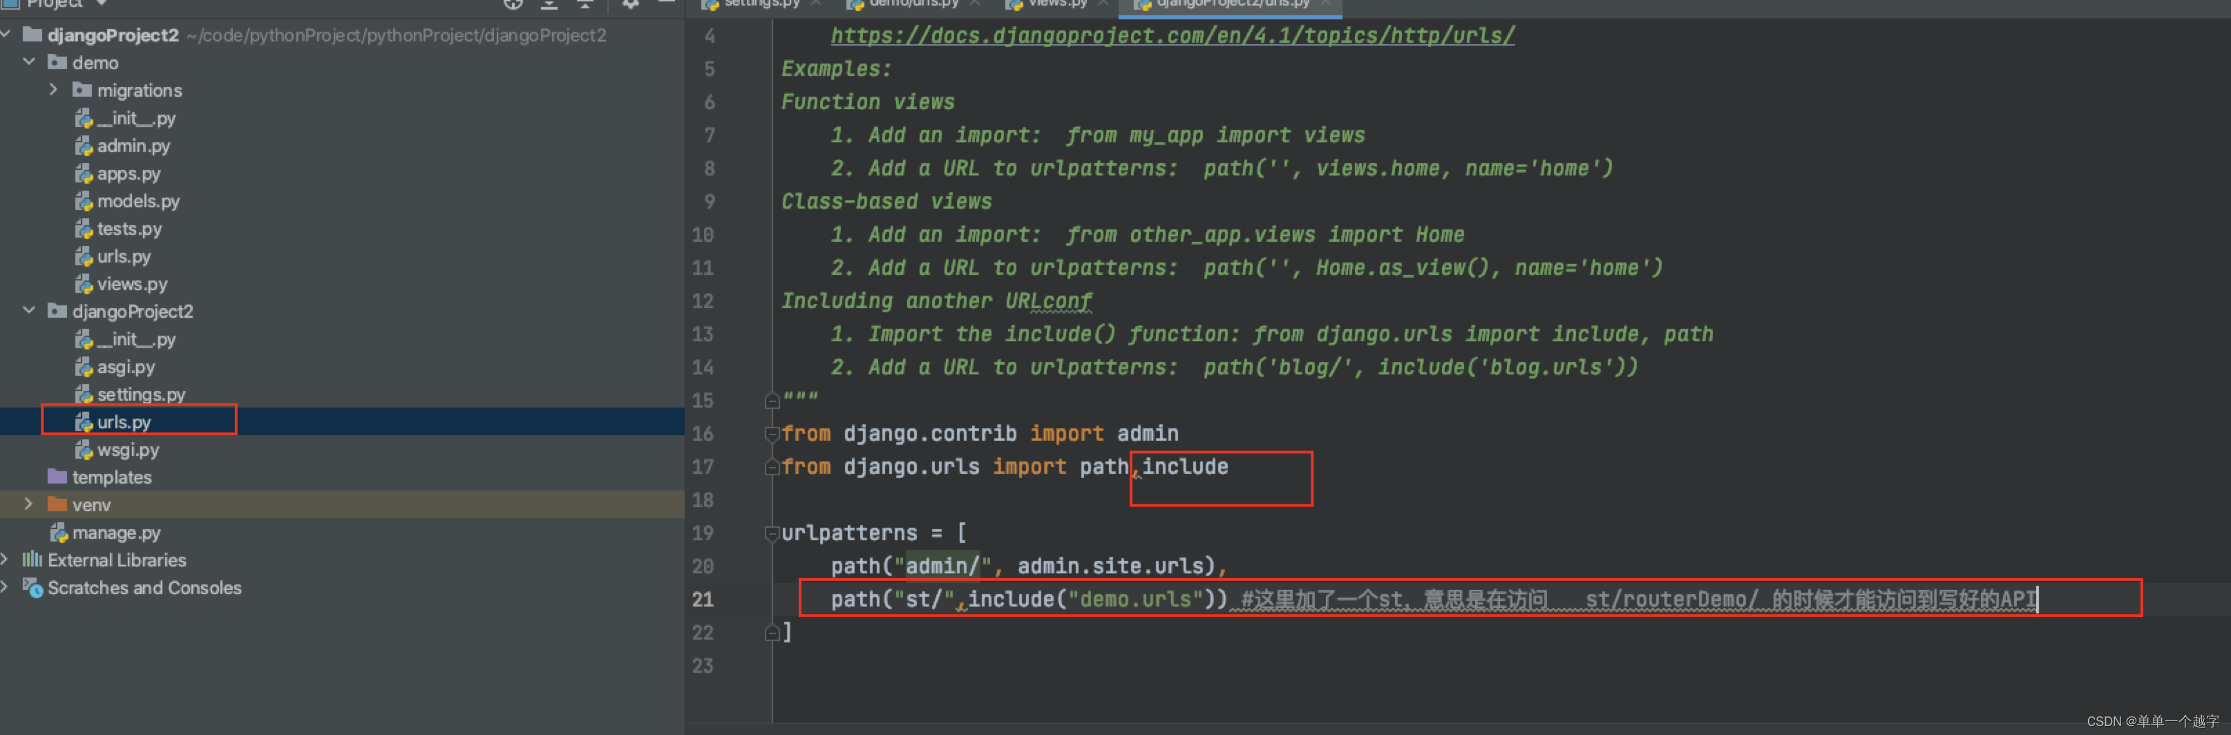The image size is (2231, 735).
Task: Click 'admin.site.urls' on line 20
Action: tap(1110, 566)
